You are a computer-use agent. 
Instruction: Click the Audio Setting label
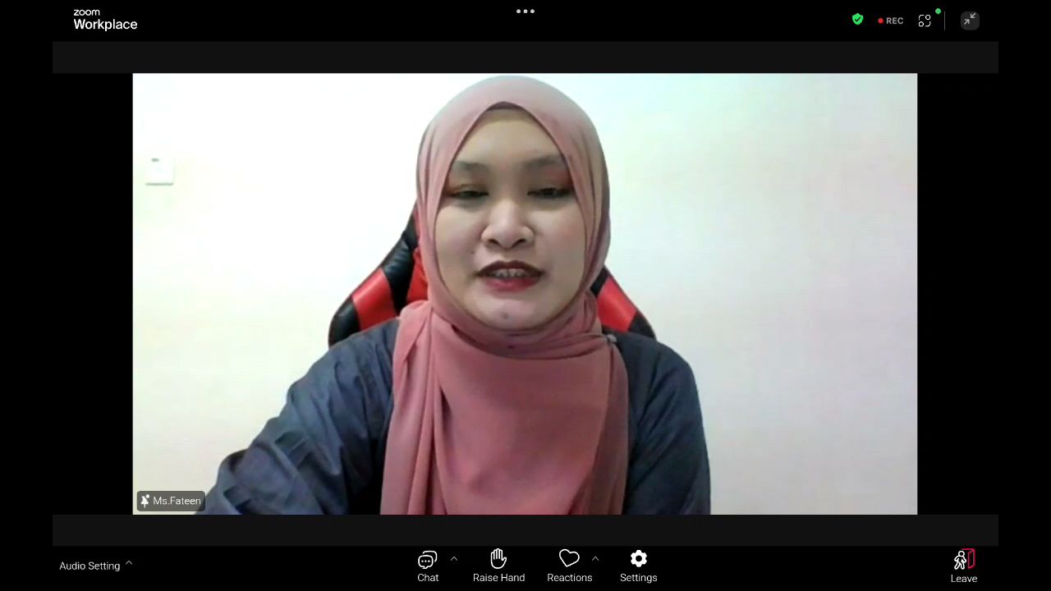[x=89, y=566]
